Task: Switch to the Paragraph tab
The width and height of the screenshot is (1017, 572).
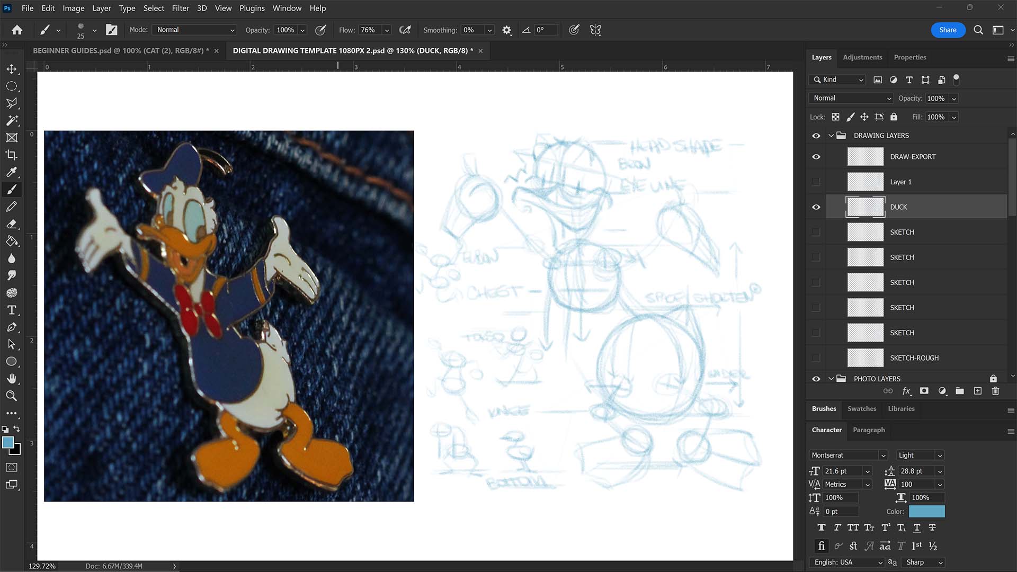Action: tap(869, 430)
